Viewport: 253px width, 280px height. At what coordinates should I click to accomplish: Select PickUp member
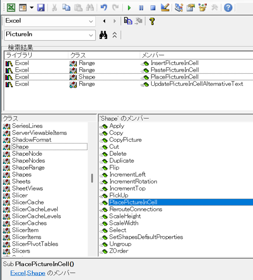pyautogui.click(x=119, y=195)
